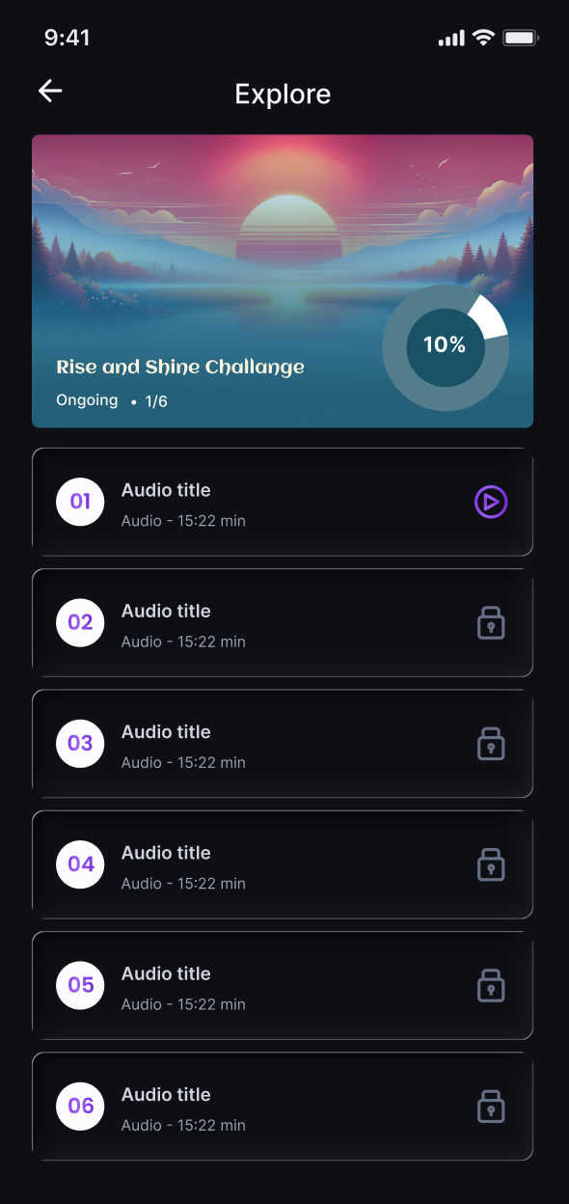The height and width of the screenshot is (1204, 569).
Task: Select the Explore screen title
Action: point(283,94)
